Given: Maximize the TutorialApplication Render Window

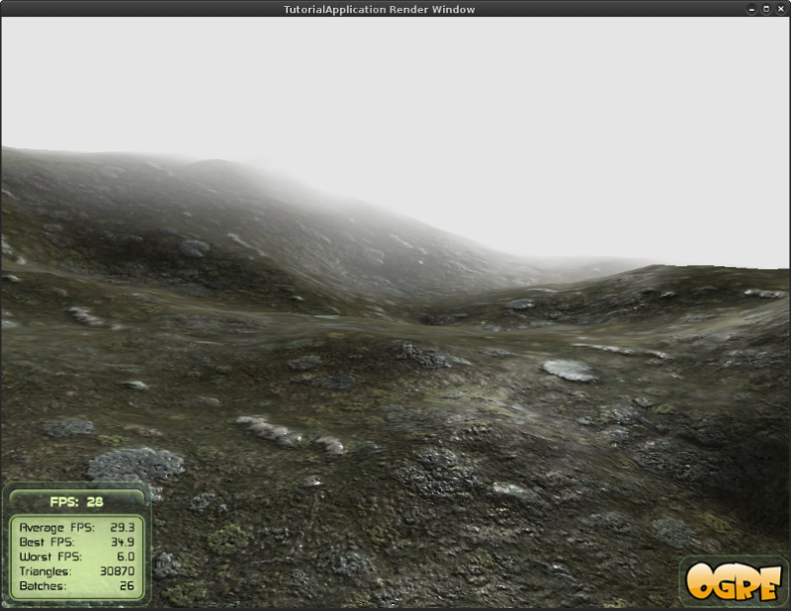Looking at the screenshot, I should coord(766,9).
